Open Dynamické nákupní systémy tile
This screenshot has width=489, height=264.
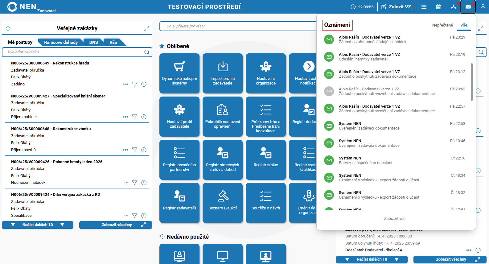(x=179, y=73)
